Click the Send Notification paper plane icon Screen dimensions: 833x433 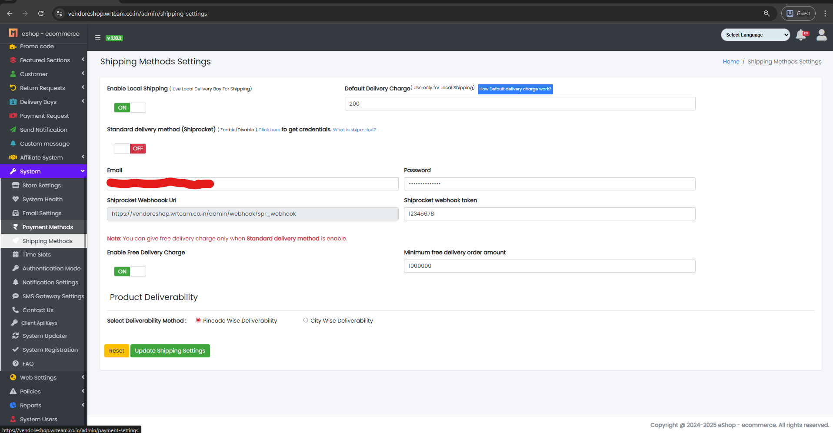tap(13, 130)
